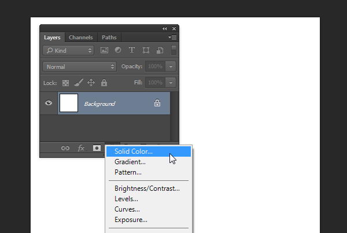
Task: Filter layers by pixel layer type
Action: tap(104, 50)
